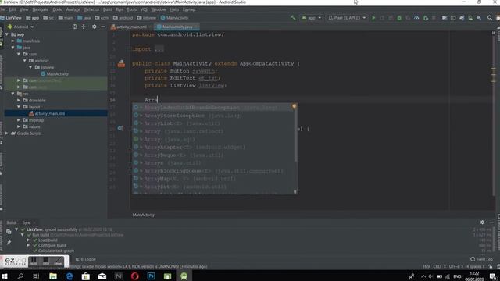Expand the manifests folder

click(x=13, y=41)
